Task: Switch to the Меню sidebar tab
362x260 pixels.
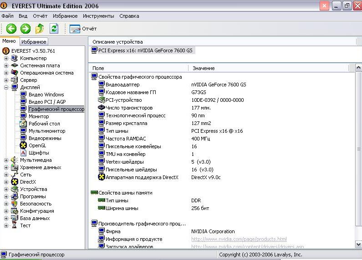Action: (9, 41)
